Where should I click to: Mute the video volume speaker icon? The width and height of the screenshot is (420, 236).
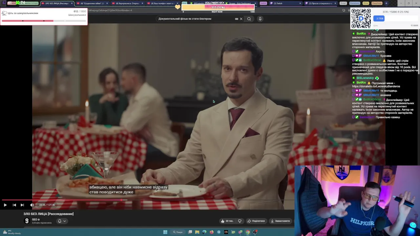(x=32, y=205)
